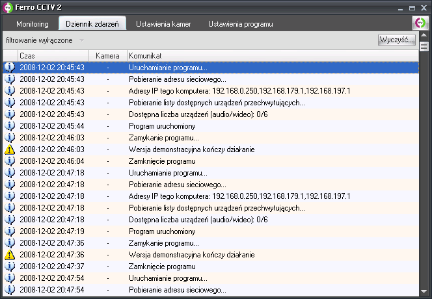Open the Ustawienia programu tab
This screenshot has height=299, width=432.
pos(241,24)
